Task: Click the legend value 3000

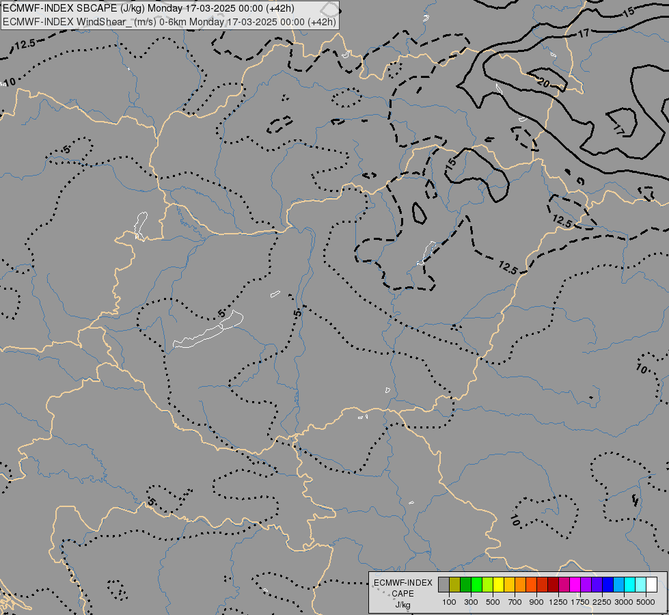Action: (624, 602)
